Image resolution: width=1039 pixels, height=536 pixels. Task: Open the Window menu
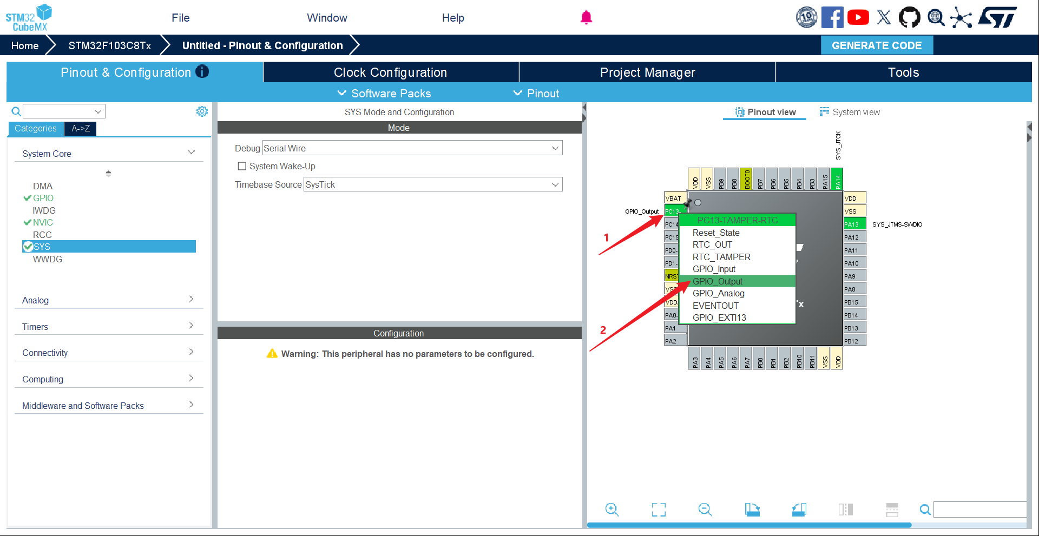[327, 18]
